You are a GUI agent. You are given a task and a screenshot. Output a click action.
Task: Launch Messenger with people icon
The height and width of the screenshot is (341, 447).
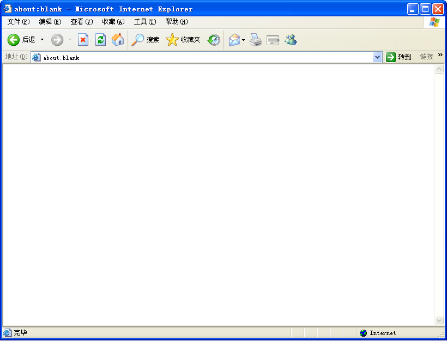click(291, 40)
